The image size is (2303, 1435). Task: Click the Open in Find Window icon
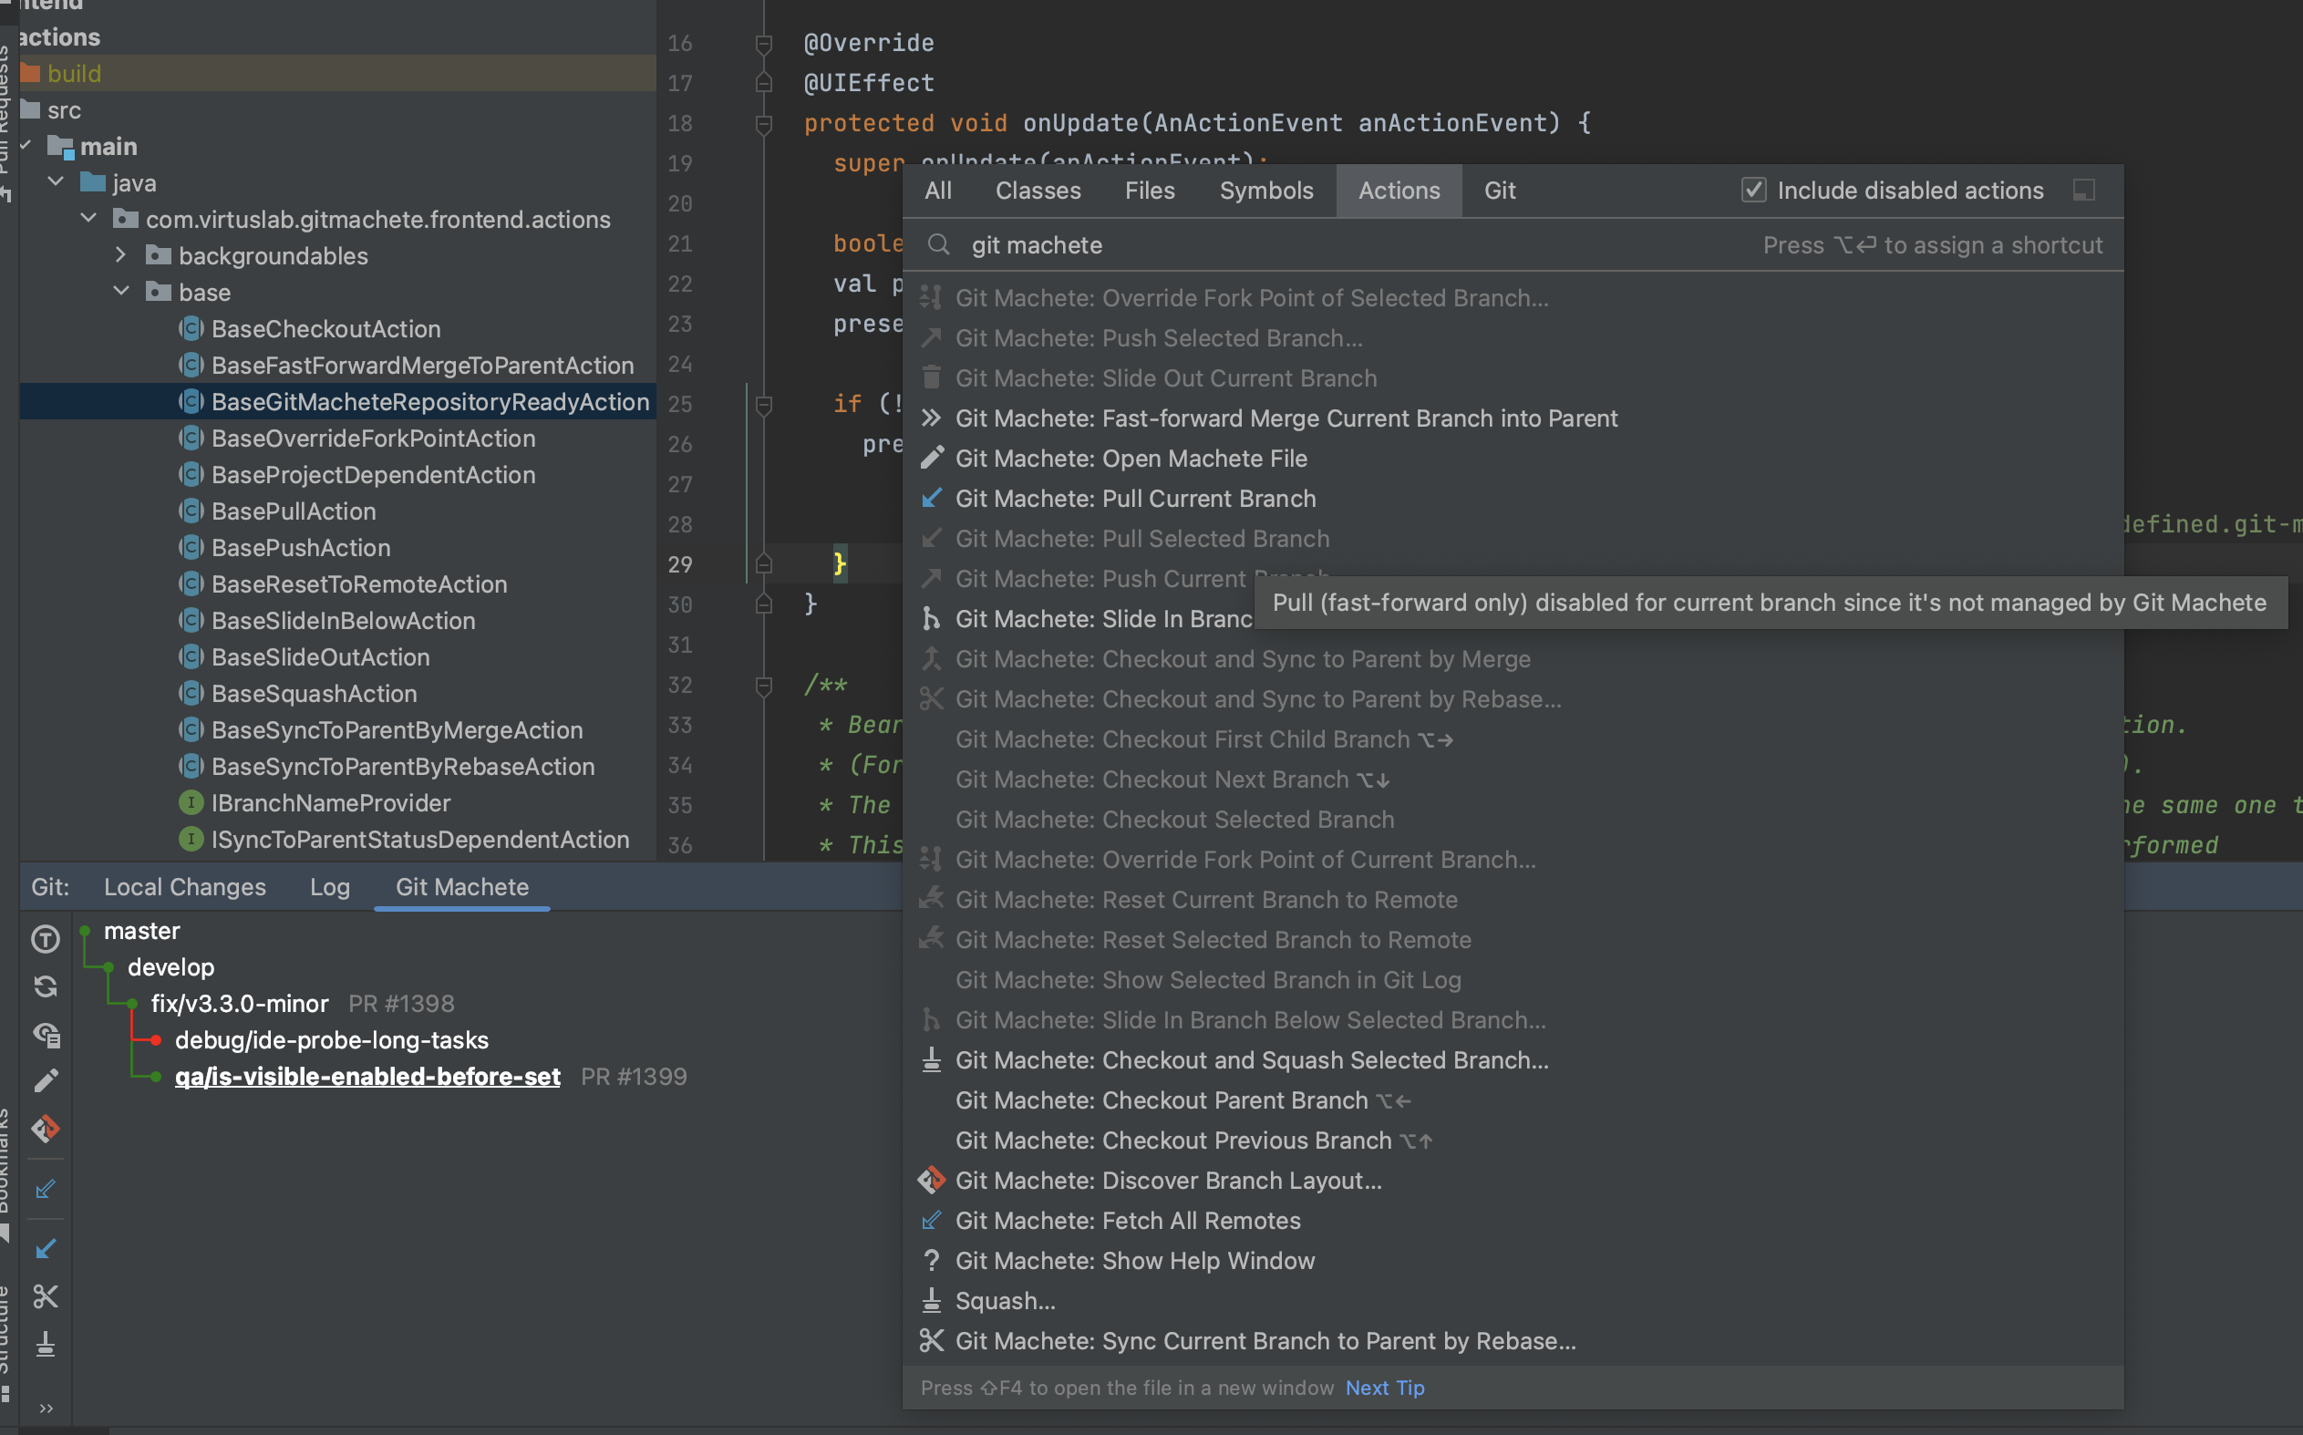pyautogui.click(x=2084, y=190)
